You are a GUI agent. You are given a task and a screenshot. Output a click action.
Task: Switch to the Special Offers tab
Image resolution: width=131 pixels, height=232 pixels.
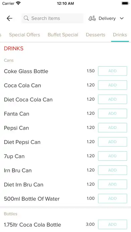(x=24, y=35)
